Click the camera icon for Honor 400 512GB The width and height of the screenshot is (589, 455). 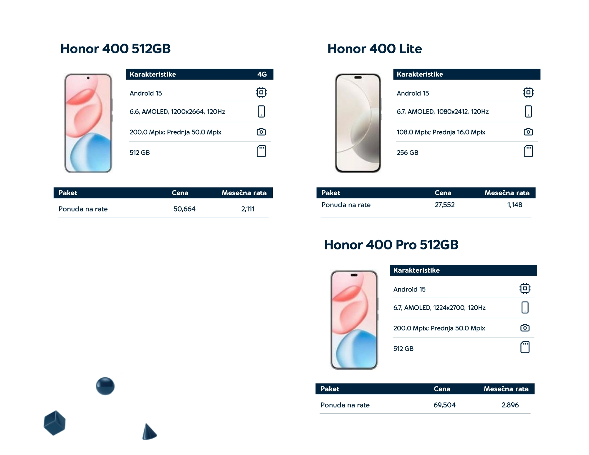261,132
